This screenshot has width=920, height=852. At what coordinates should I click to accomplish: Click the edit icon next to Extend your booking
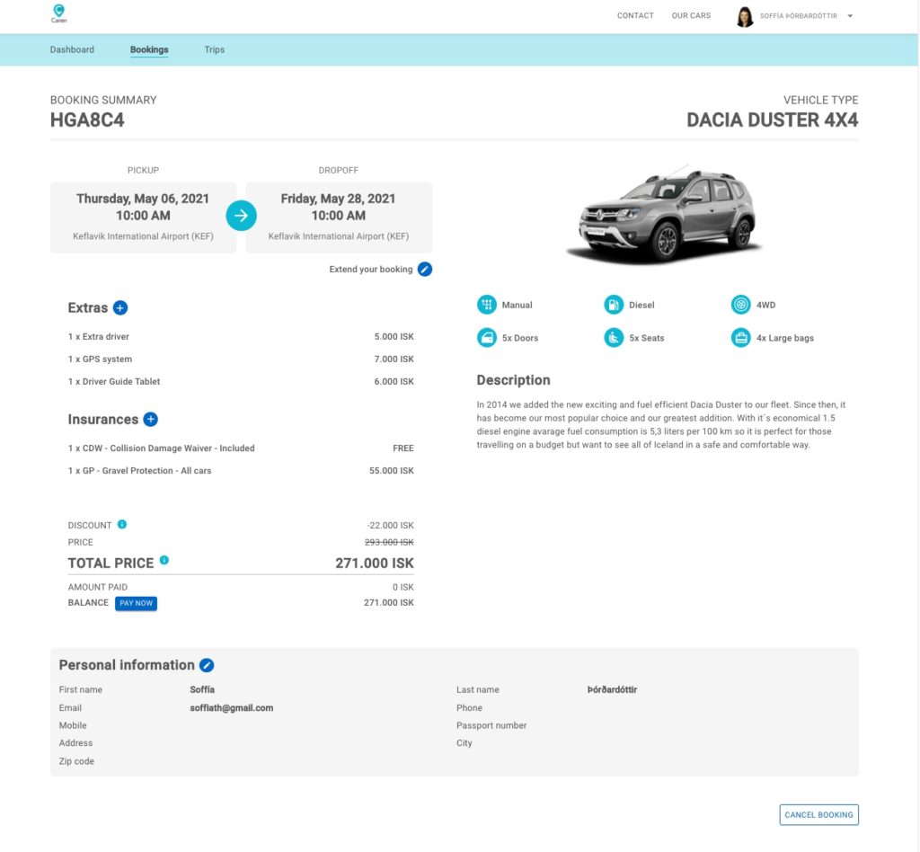(x=423, y=269)
